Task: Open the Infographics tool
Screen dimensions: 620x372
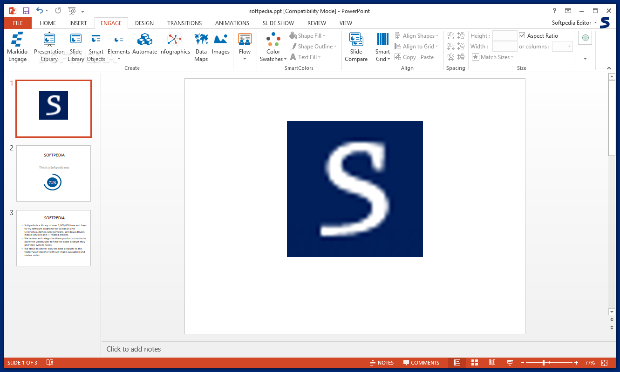Action: tap(175, 44)
